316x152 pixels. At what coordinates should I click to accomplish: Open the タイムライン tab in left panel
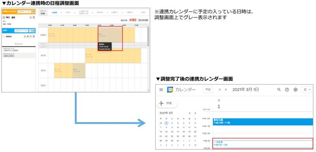(x=19, y=44)
